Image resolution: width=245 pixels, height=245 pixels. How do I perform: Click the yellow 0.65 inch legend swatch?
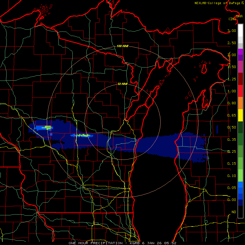coord(240,115)
